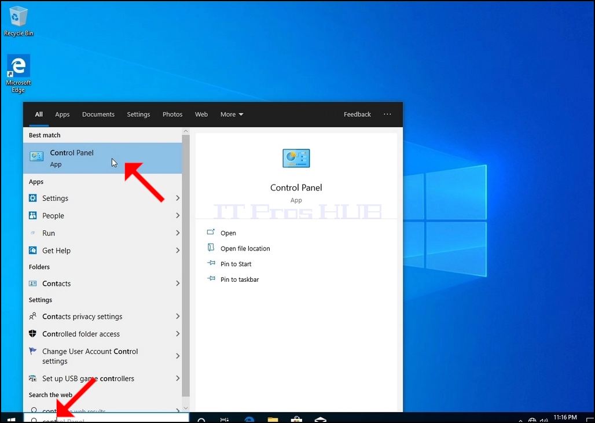This screenshot has height=423, width=595.
Task: Open Microsoft Store from the taskbar
Action: coord(296,420)
